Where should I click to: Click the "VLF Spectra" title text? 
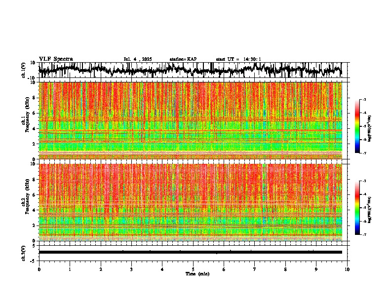(x=56, y=59)
